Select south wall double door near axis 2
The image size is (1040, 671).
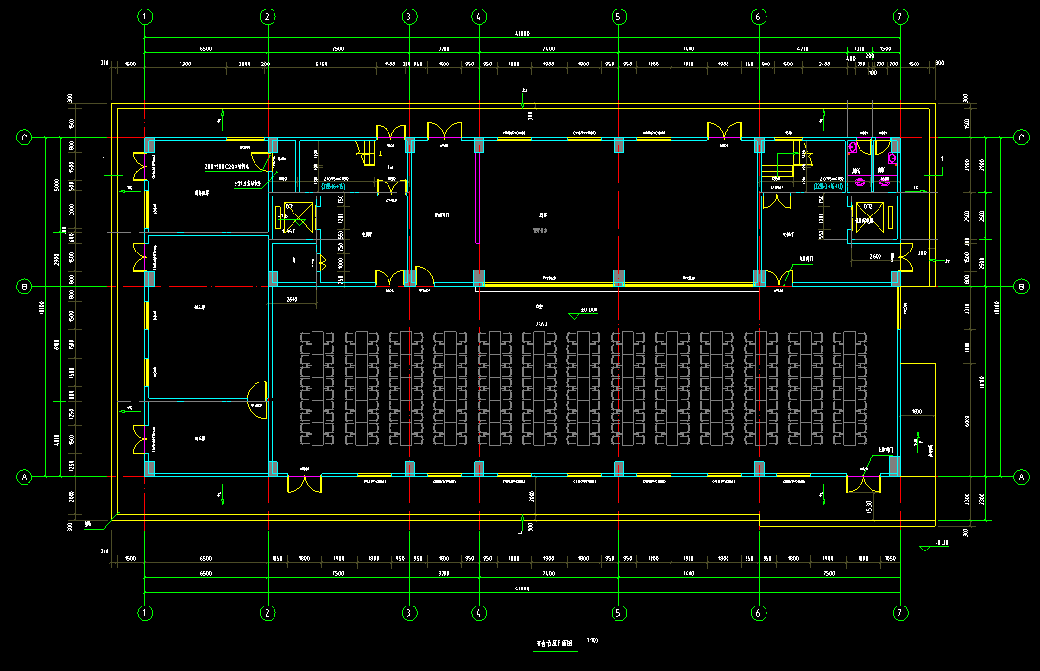304,484
